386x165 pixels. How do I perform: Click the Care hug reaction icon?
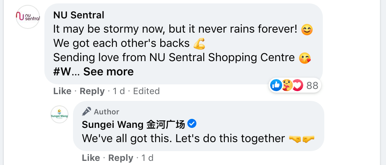tap(286, 85)
